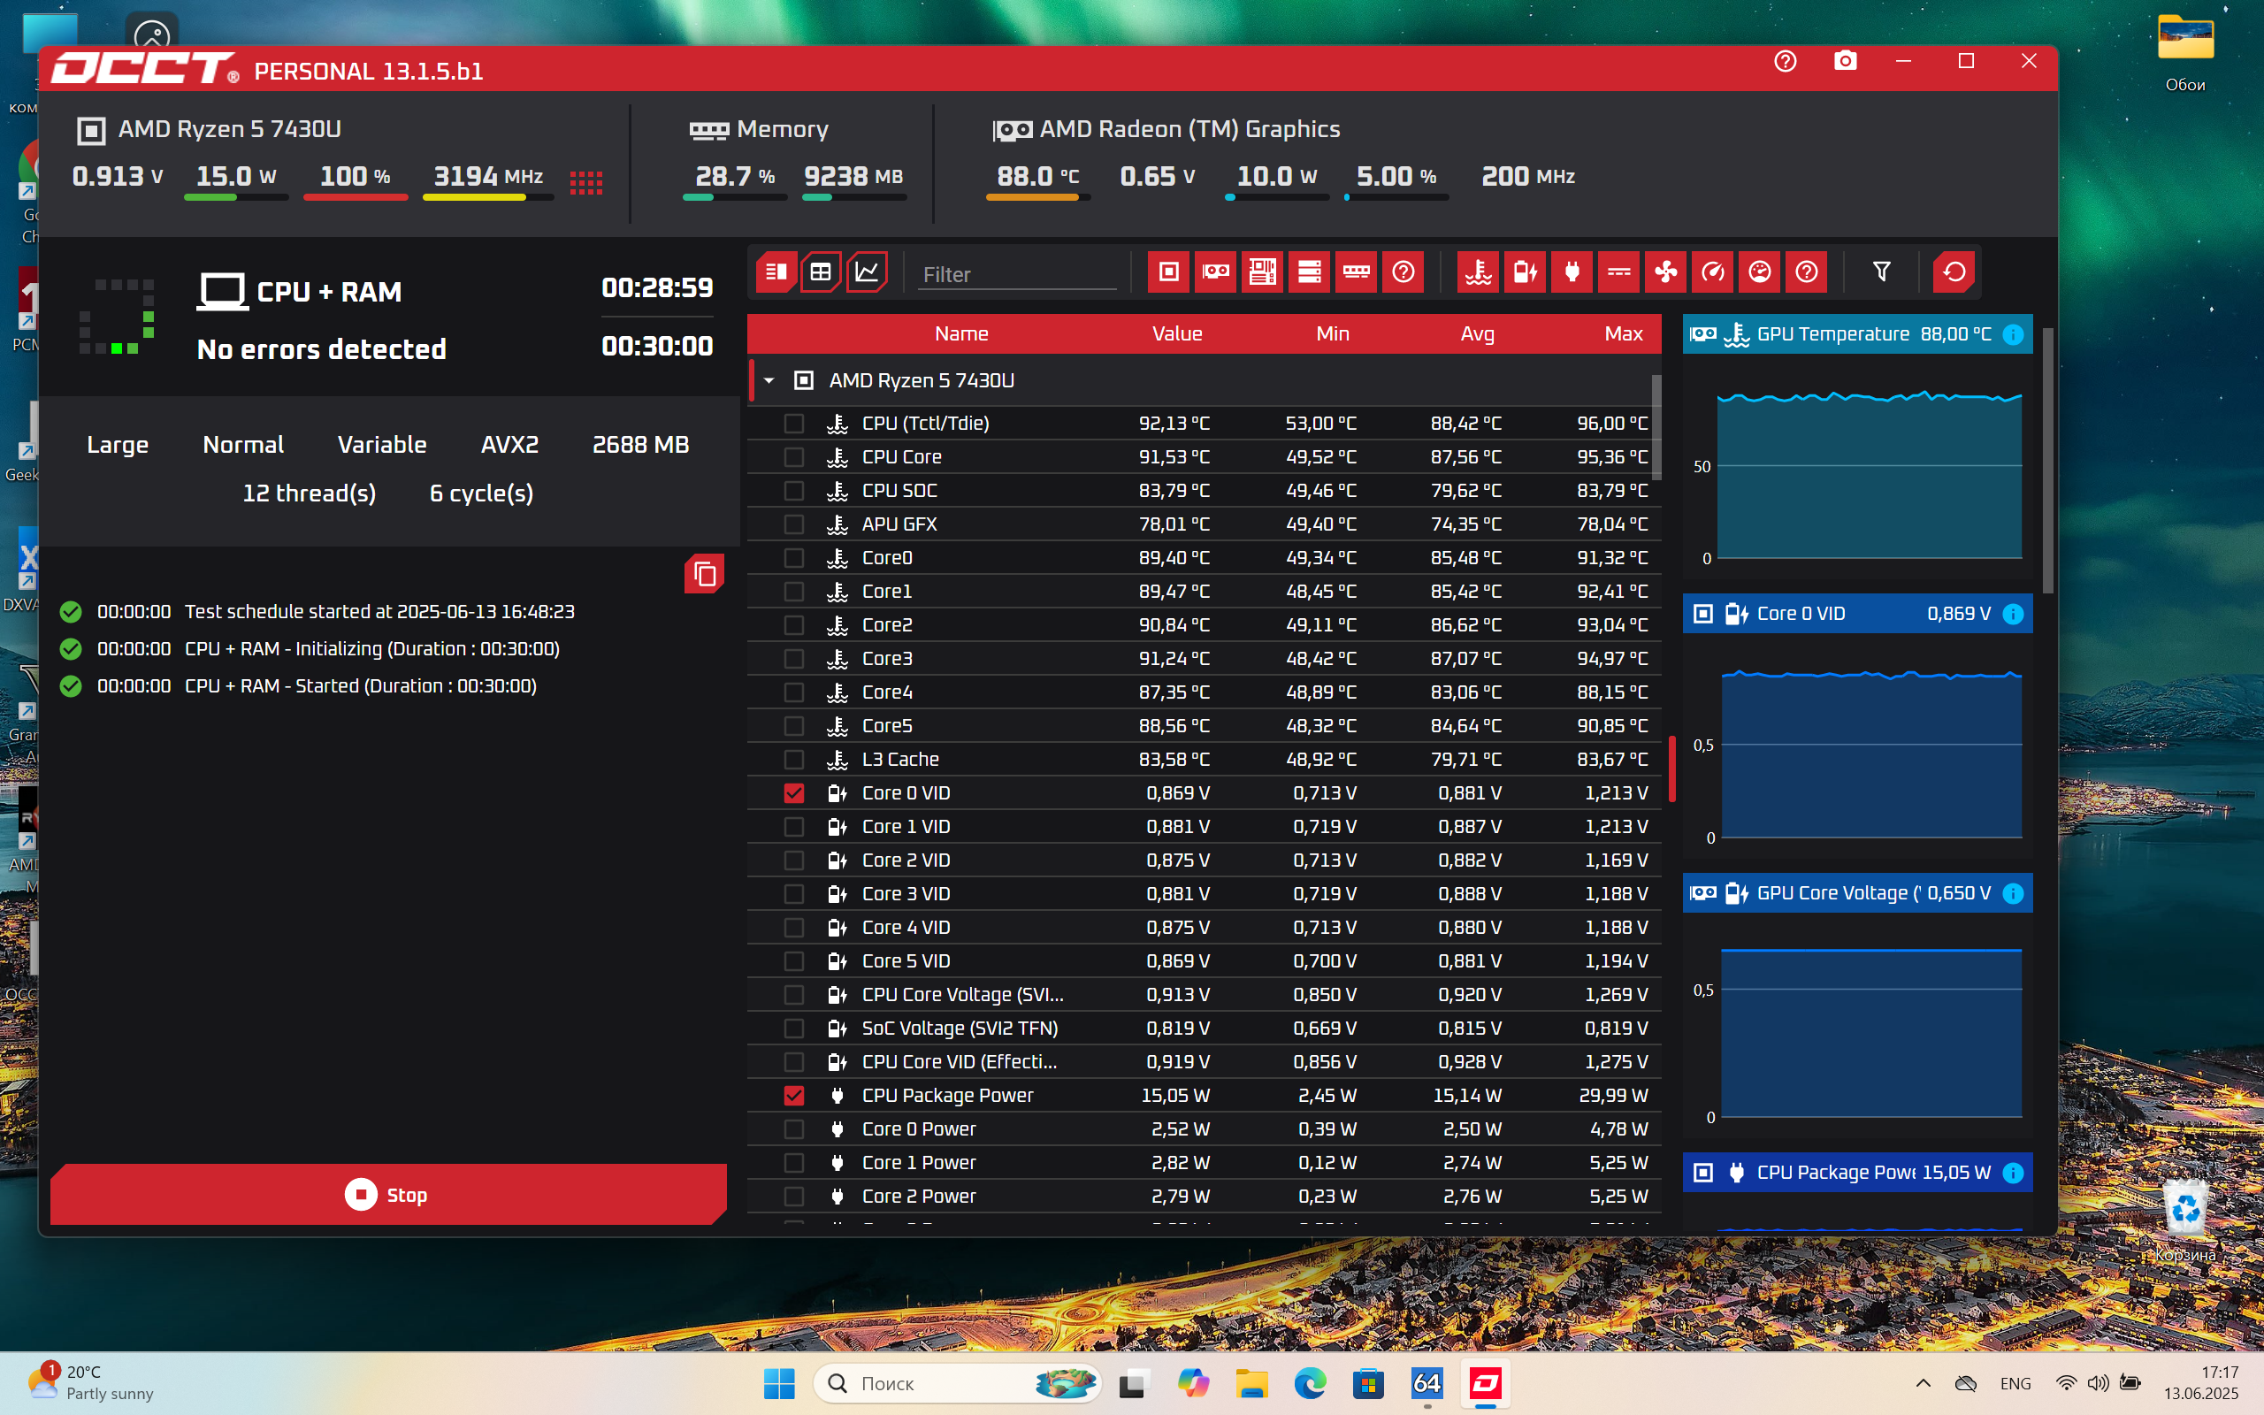
Task: Uncheck the Core 0 VID checkbox
Action: click(x=793, y=793)
